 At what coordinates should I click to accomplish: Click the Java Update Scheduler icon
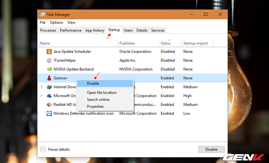pos(49,51)
